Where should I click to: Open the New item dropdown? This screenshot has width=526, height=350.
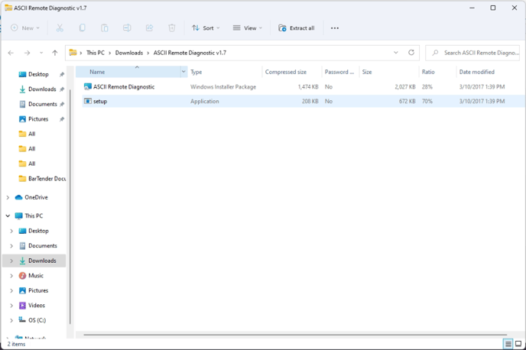tap(25, 28)
